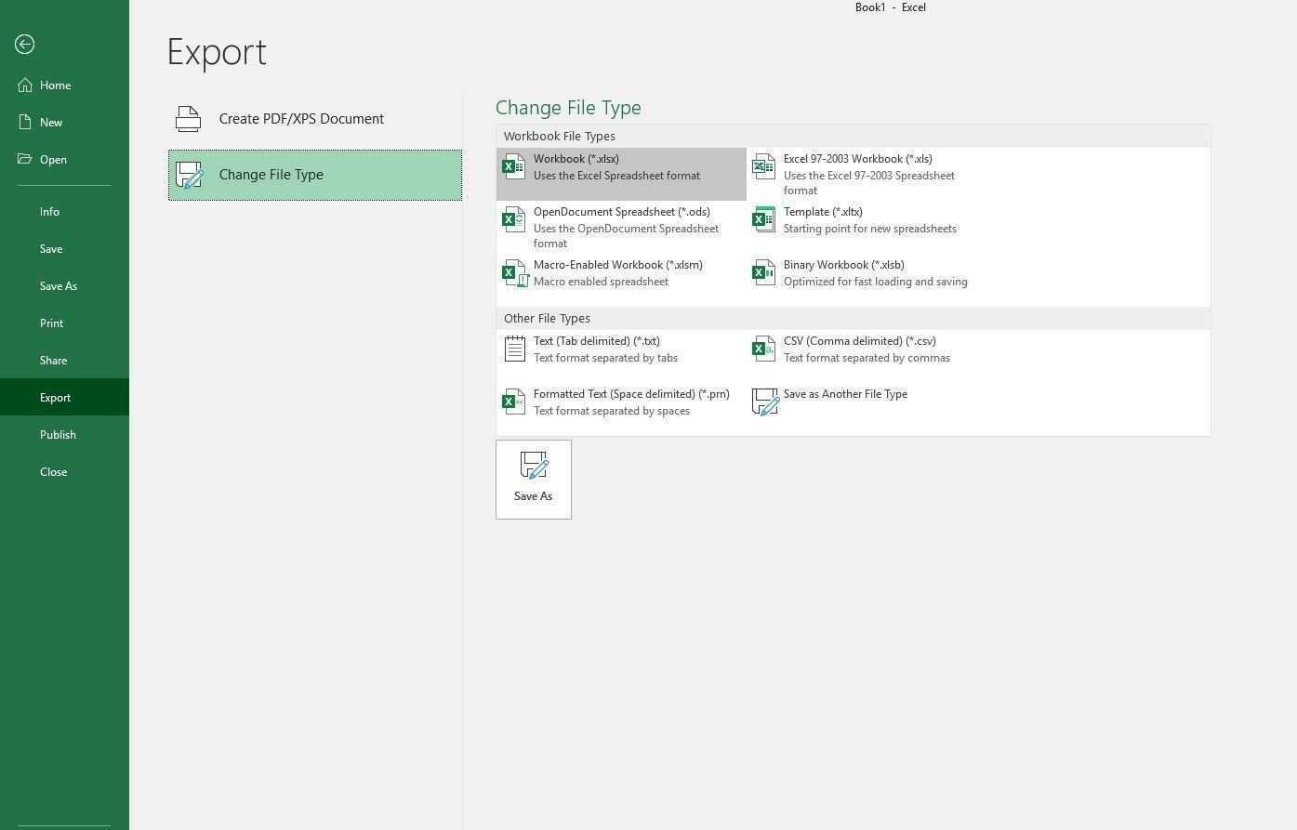Viewport: 1297px width, 830px height.
Task: Choose Template (*.xltx) text
Action: [823, 212]
